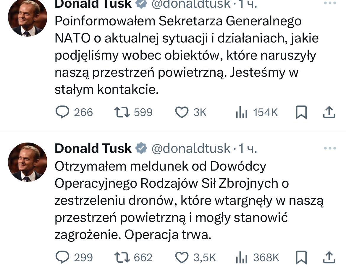
Task: View analytics showing 154K views
Action: pos(242,112)
